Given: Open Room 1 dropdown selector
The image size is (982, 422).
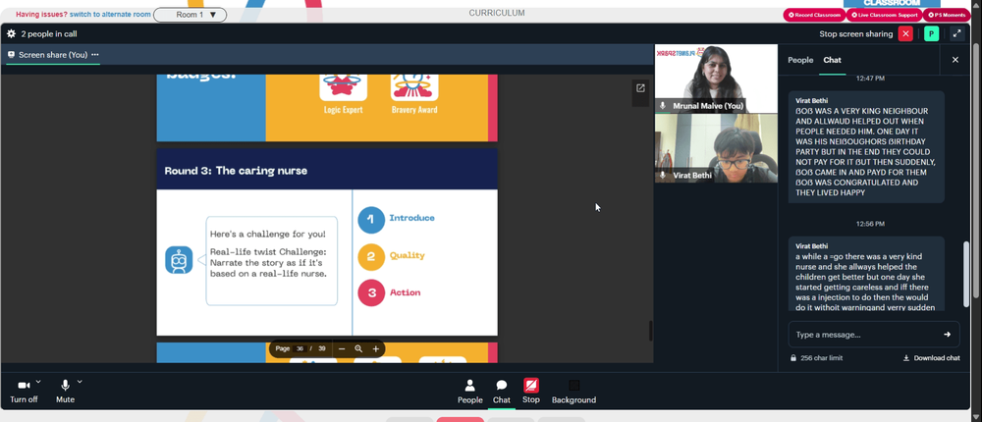Looking at the screenshot, I should click(190, 15).
